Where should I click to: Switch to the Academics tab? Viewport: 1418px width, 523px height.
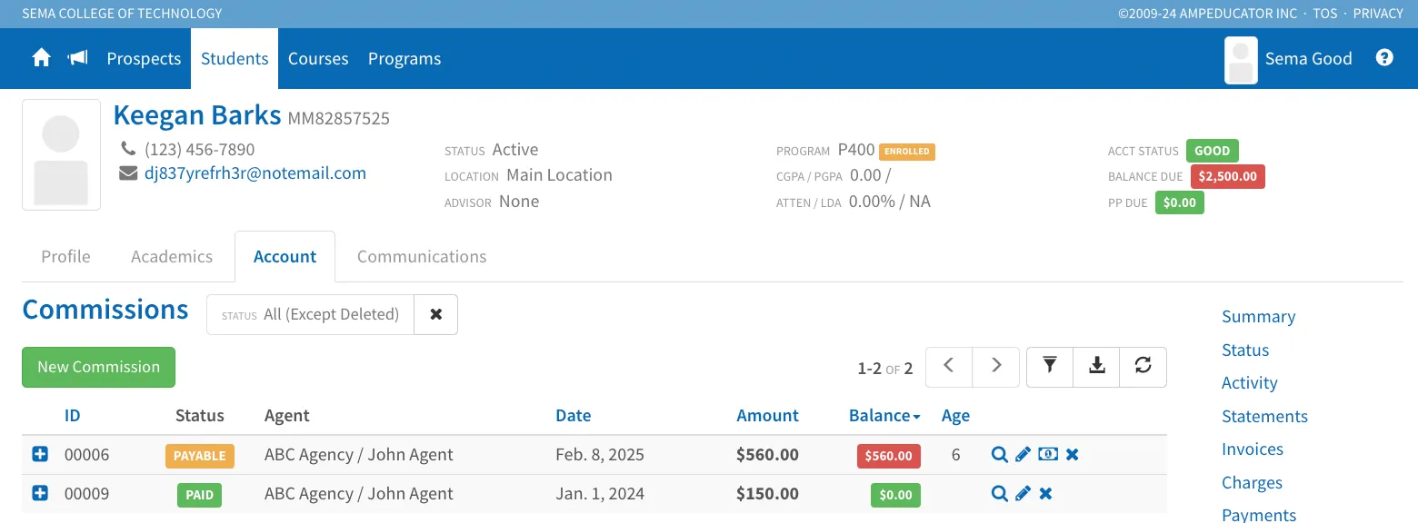[x=172, y=256]
